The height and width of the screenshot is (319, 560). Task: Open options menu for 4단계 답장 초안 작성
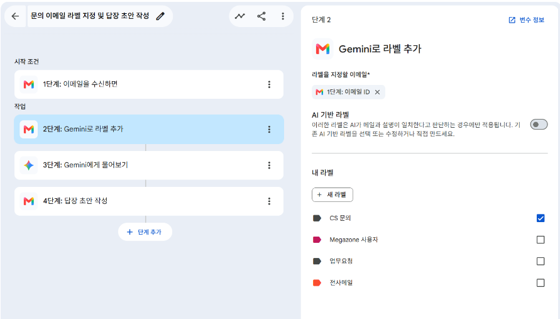click(x=269, y=201)
